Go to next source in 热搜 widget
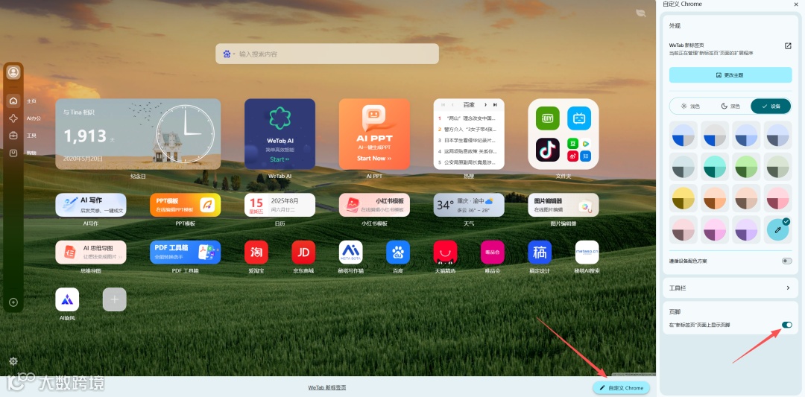 coord(486,104)
